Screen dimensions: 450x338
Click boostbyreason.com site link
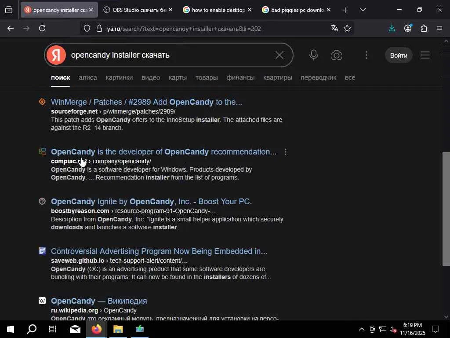[80, 211]
